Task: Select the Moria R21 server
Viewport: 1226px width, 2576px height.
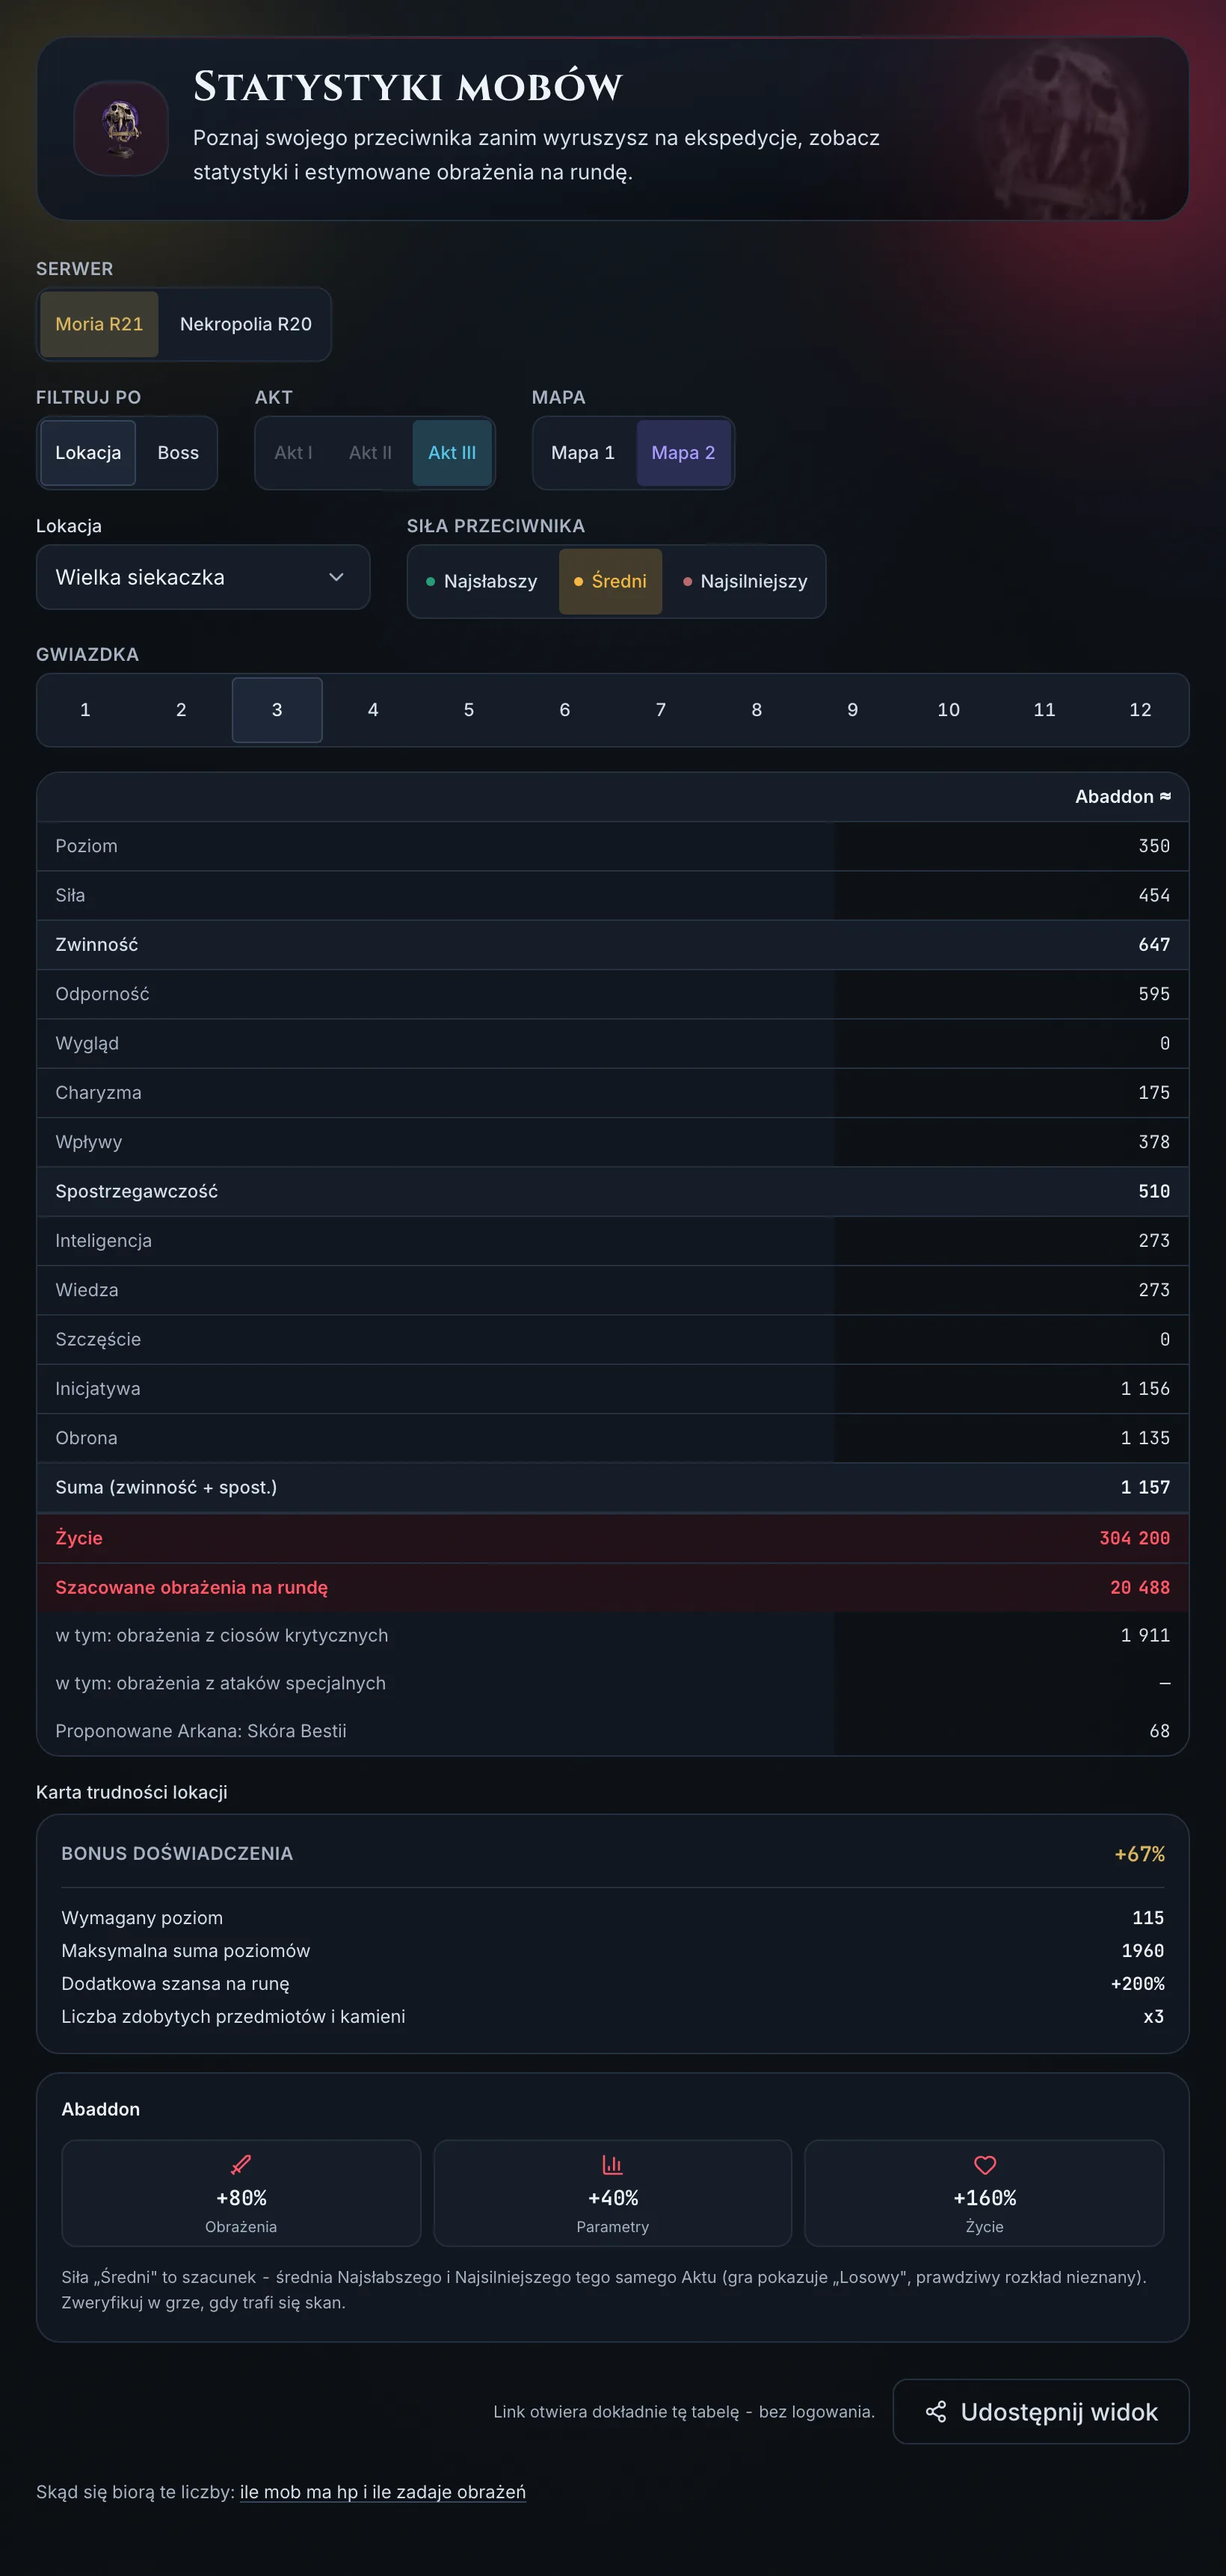Action: click(x=99, y=324)
